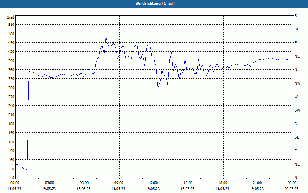Select the 60 y-axis value
The image size is (308, 193).
click(x=12, y=160)
